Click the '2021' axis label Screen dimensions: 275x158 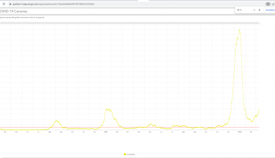pyautogui.click(x=106, y=132)
